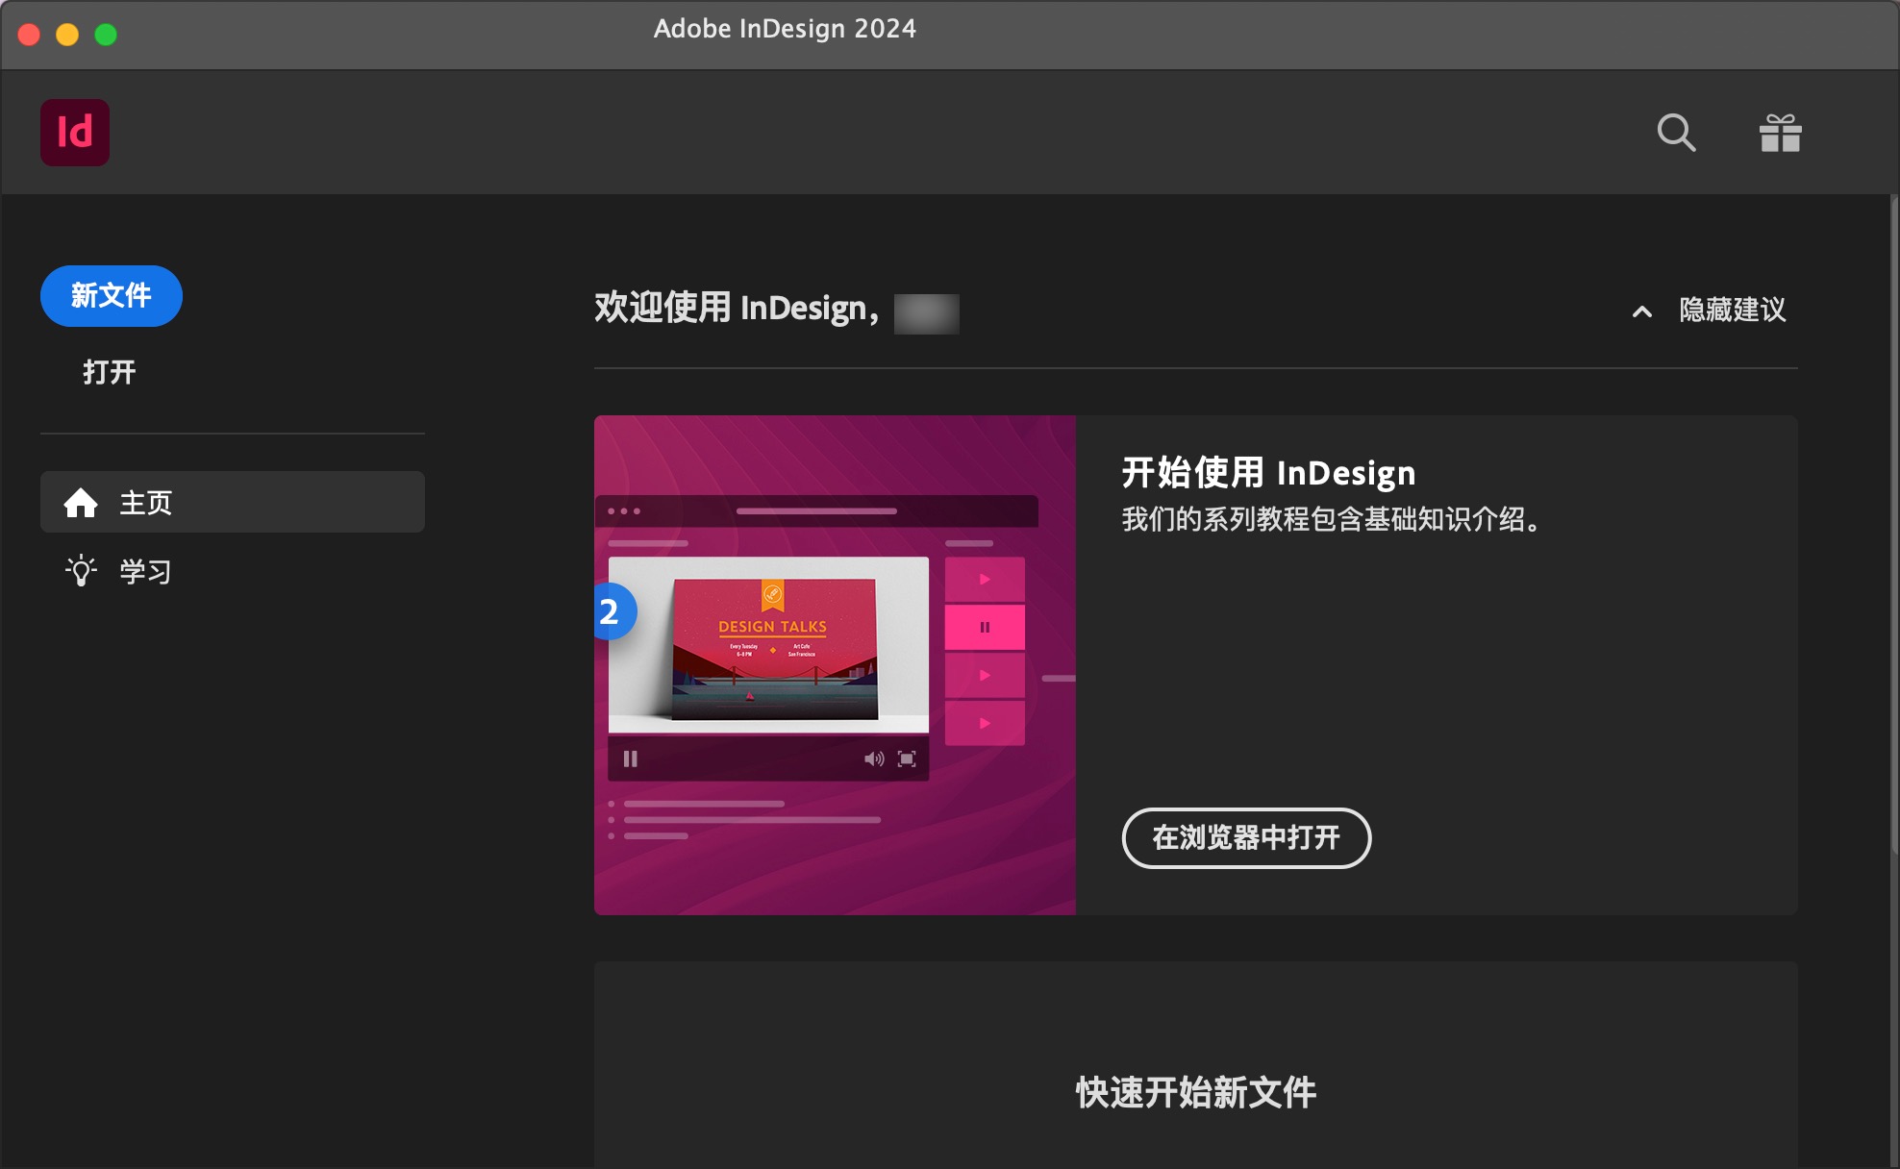The height and width of the screenshot is (1169, 1900).
Task: Collapse suggestions with the chevron arrow
Action: 1642,311
